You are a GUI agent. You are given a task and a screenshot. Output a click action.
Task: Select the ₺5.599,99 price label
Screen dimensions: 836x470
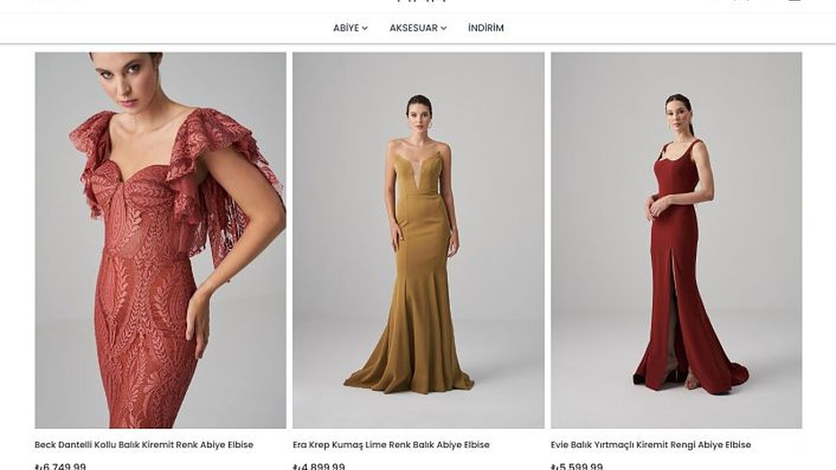pyautogui.click(x=577, y=466)
